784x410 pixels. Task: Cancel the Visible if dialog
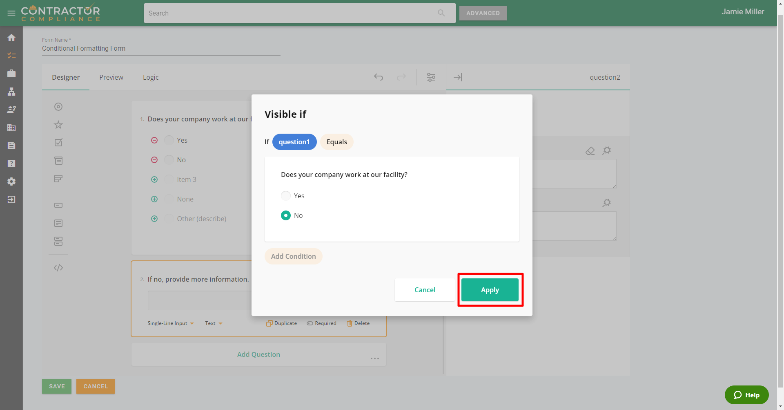(425, 290)
